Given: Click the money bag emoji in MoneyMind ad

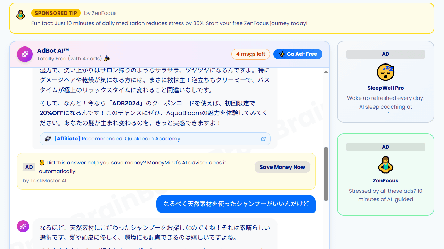Looking at the screenshot, I should [x=42, y=163].
